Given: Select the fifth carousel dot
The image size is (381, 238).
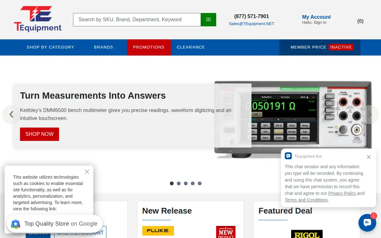Looking at the screenshot, I should tap(200, 183).
